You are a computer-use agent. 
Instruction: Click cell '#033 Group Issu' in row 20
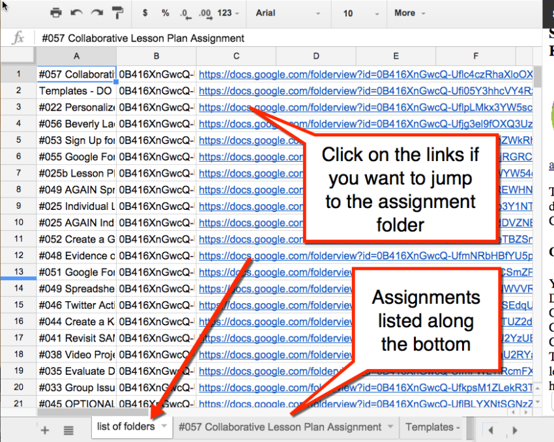(76, 388)
